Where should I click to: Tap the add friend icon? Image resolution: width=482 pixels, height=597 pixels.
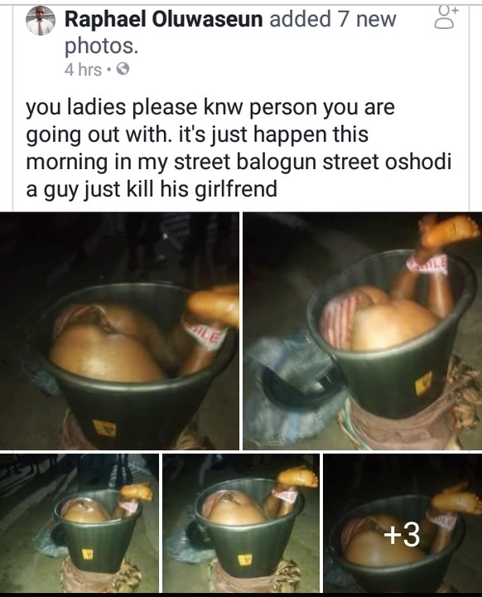point(446,17)
